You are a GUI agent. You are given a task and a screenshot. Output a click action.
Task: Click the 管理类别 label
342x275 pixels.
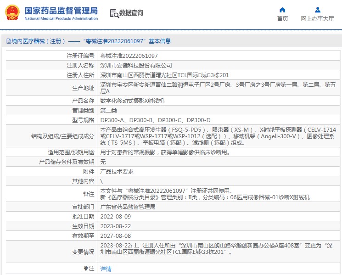tap(83, 110)
